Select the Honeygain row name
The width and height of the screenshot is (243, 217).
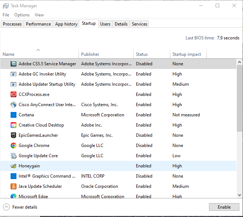coord(29,166)
